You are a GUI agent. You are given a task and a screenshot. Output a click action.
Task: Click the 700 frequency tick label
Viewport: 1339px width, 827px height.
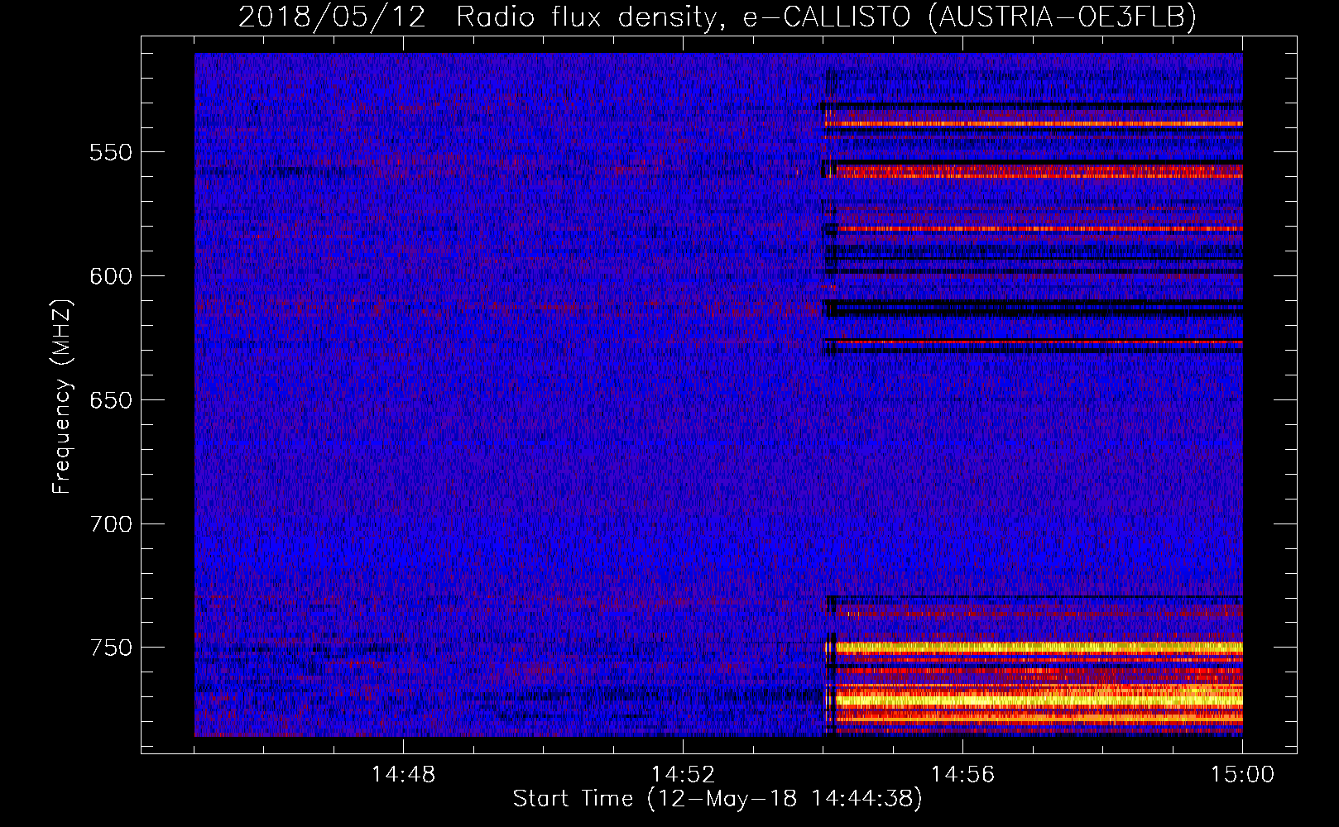pyautogui.click(x=110, y=525)
